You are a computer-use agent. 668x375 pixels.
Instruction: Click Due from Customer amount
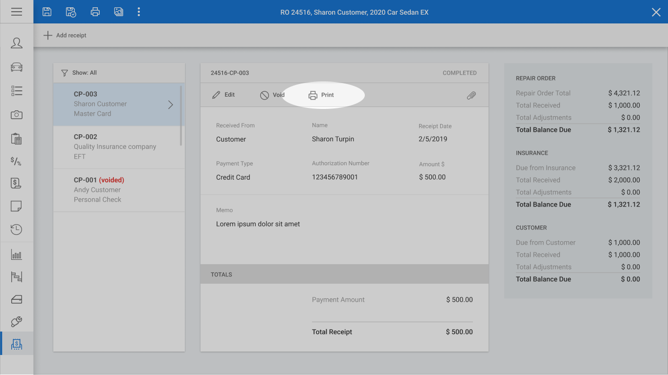(624, 243)
